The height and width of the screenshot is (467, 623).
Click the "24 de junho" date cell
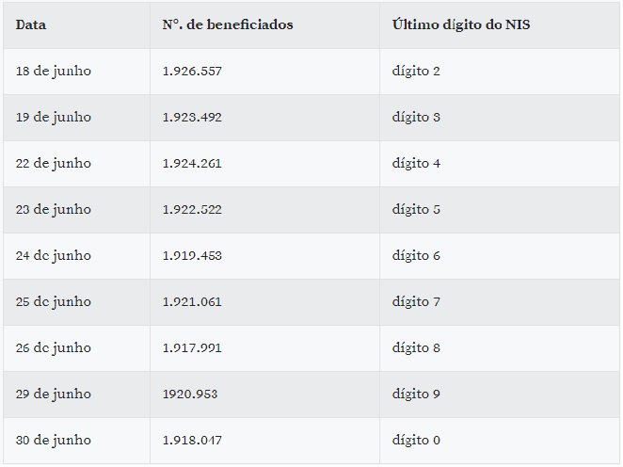(54, 255)
